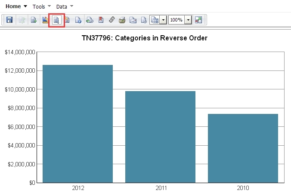Viewport: 291px width, 196px height.
Task: Click the ruler and triangle design icon
Action: click(x=45, y=20)
